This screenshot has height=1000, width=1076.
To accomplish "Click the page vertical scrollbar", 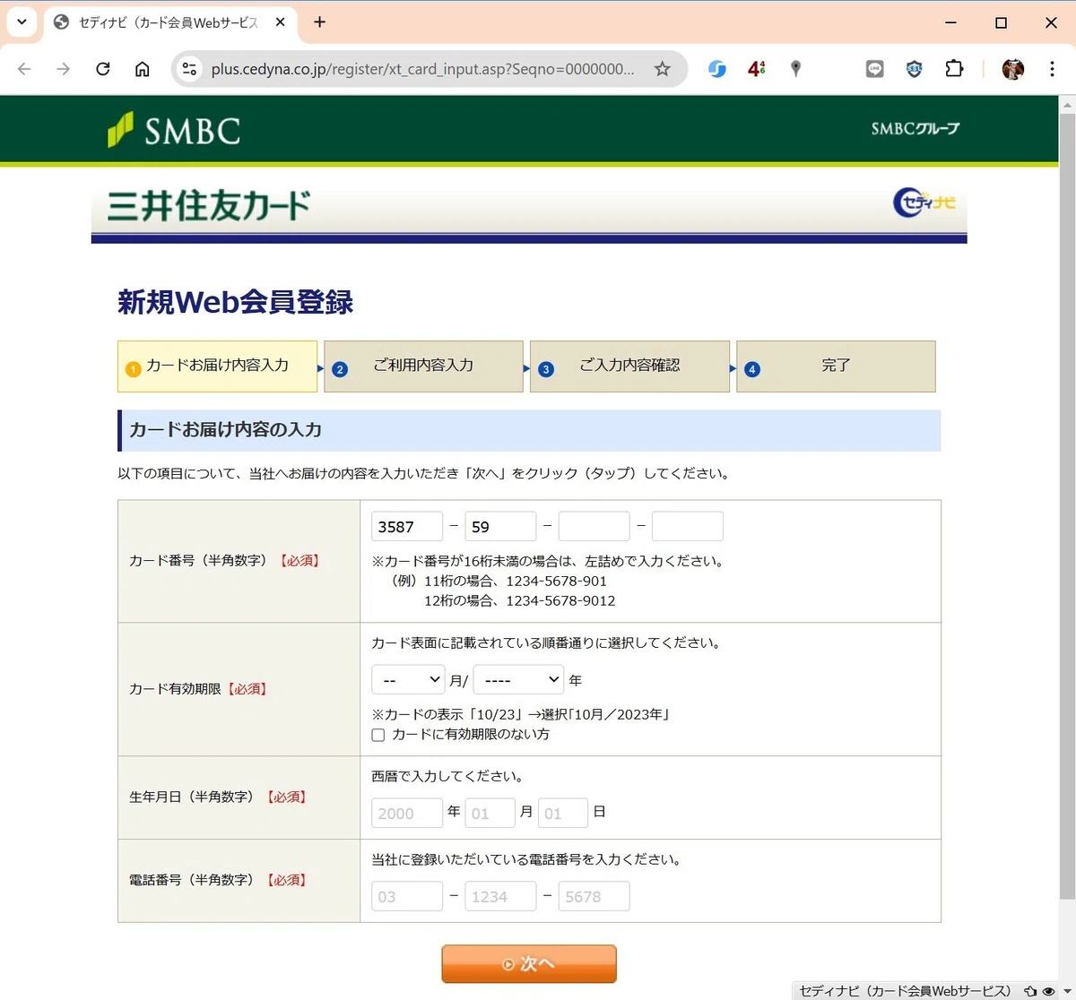I will pyautogui.click(x=1067, y=505).
